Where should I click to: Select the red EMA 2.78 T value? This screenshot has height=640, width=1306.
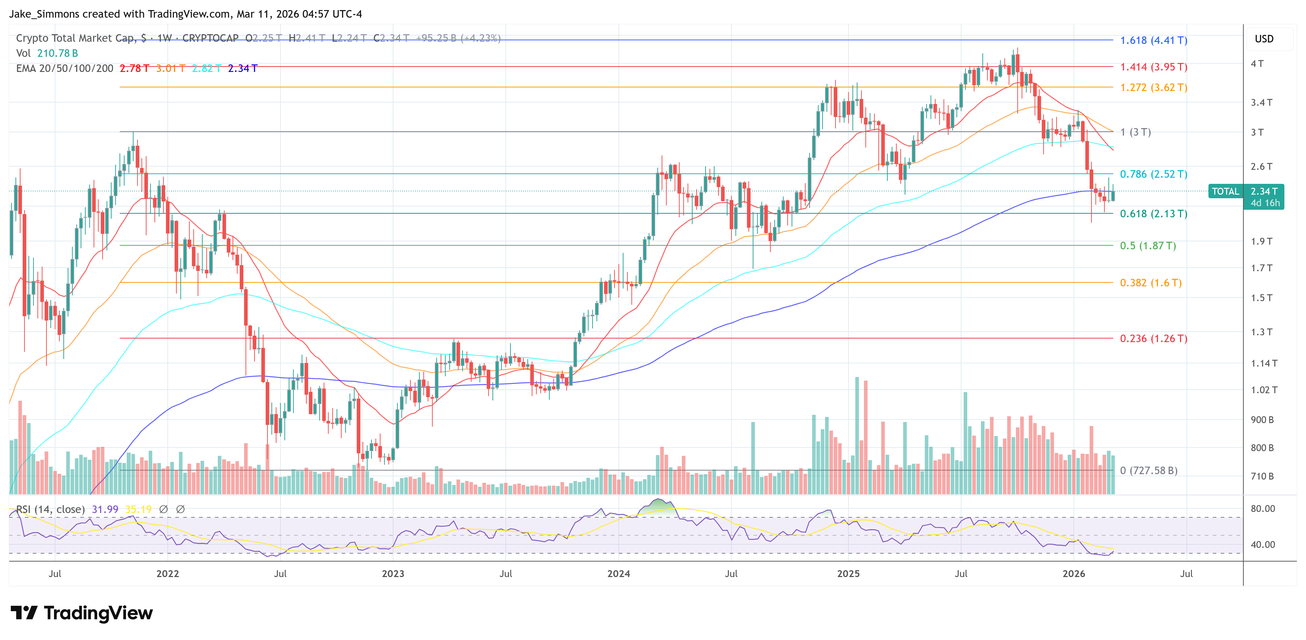[x=134, y=68]
